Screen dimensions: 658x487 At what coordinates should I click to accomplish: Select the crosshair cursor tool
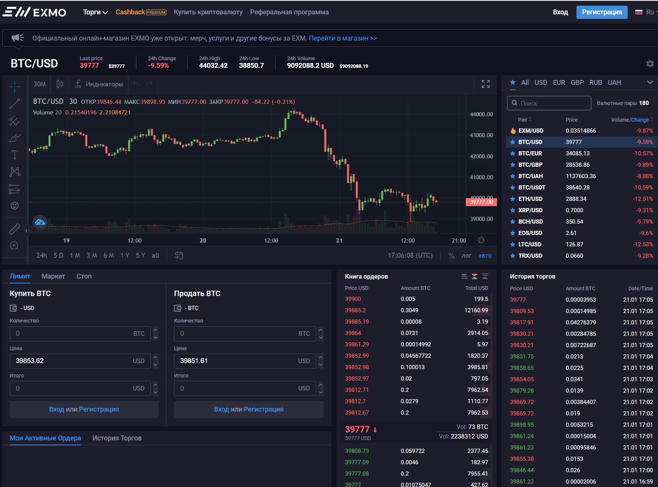pyautogui.click(x=15, y=86)
